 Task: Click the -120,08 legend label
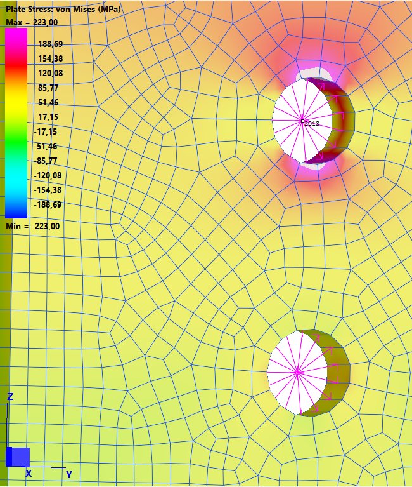[x=48, y=175]
